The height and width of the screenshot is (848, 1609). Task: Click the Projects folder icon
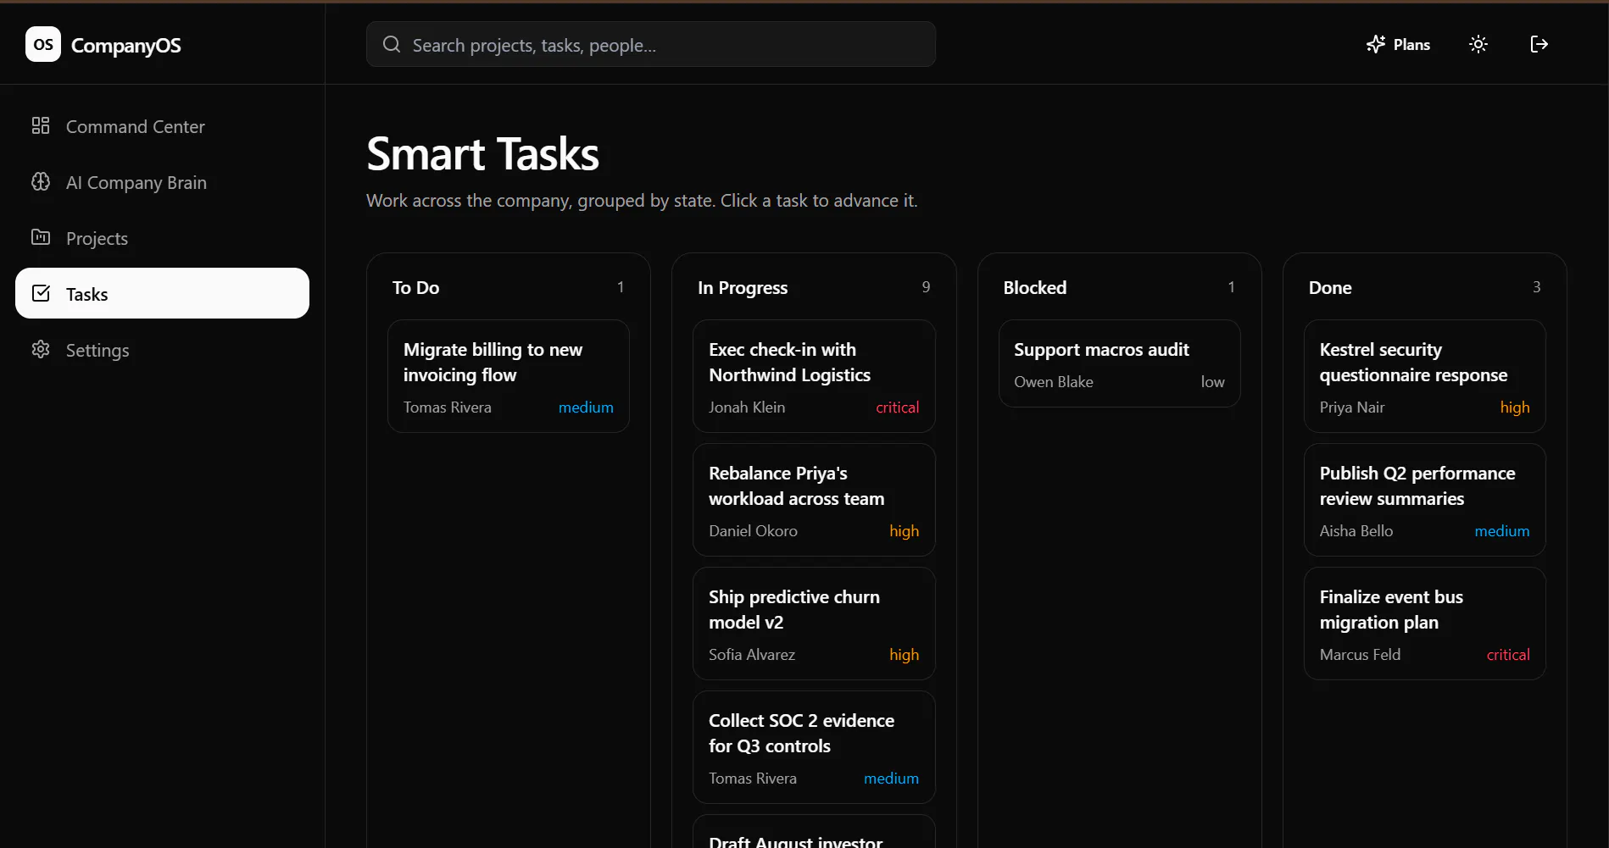[x=41, y=237]
